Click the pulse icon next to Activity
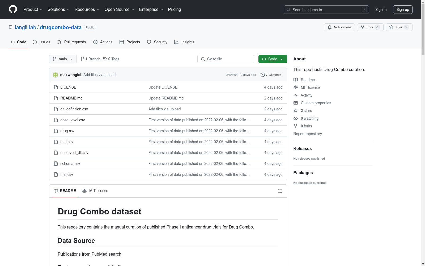Image resolution: width=425 pixels, height=266 pixels. 296,95
